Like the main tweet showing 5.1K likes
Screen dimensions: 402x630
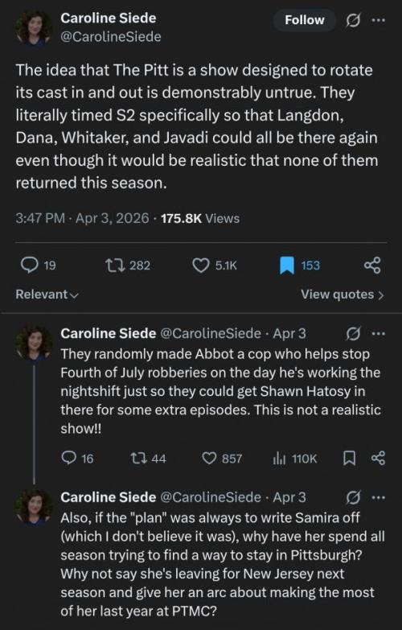[x=215, y=266]
